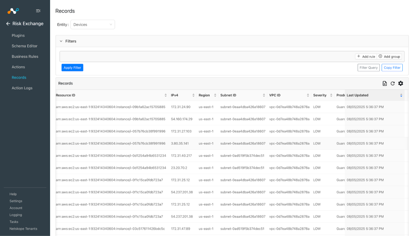The image size is (412, 236).
Task: Click the Subnet ID column header
Action: (x=228, y=95)
